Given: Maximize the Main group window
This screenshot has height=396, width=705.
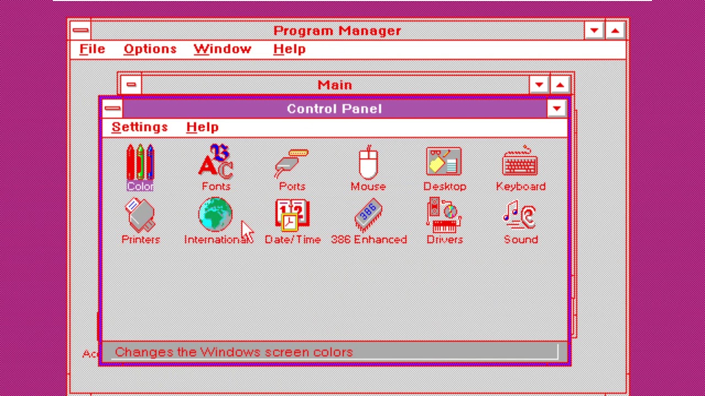Looking at the screenshot, I should [560, 85].
